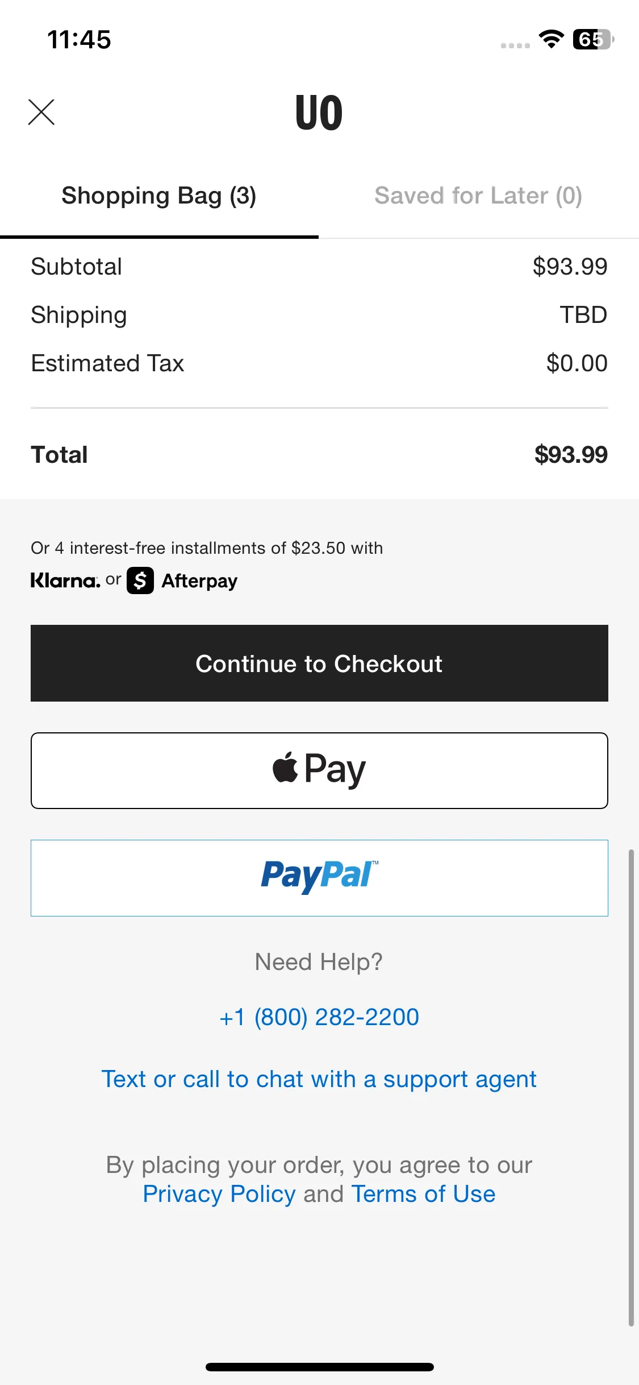Tap the Wi-Fi status icon
Image resolution: width=639 pixels, height=1385 pixels.
pyautogui.click(x=551, y=39)
